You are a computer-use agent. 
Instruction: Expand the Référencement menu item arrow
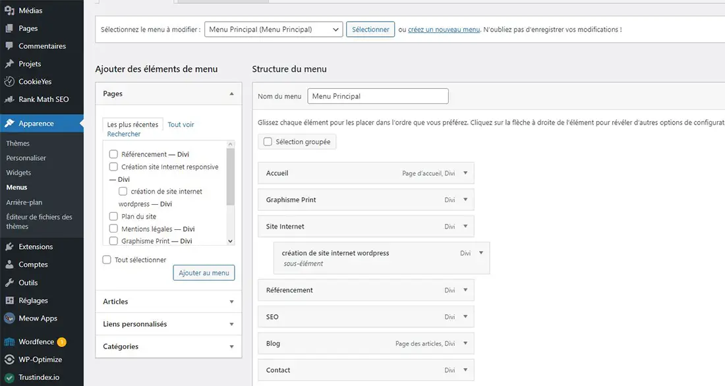click(465, 290)
